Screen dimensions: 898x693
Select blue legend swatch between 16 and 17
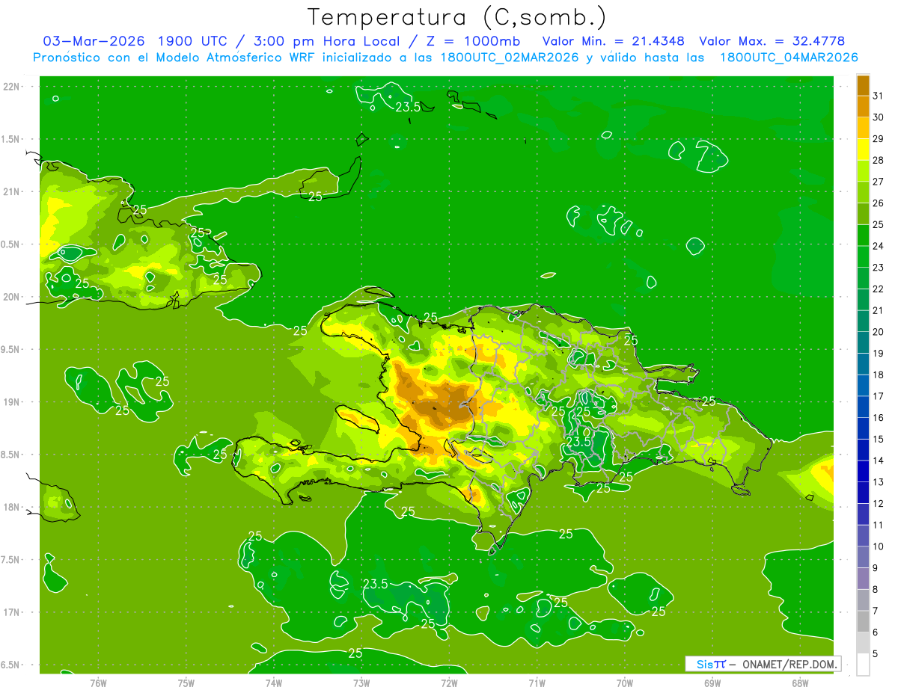click(x=863, y=407)
